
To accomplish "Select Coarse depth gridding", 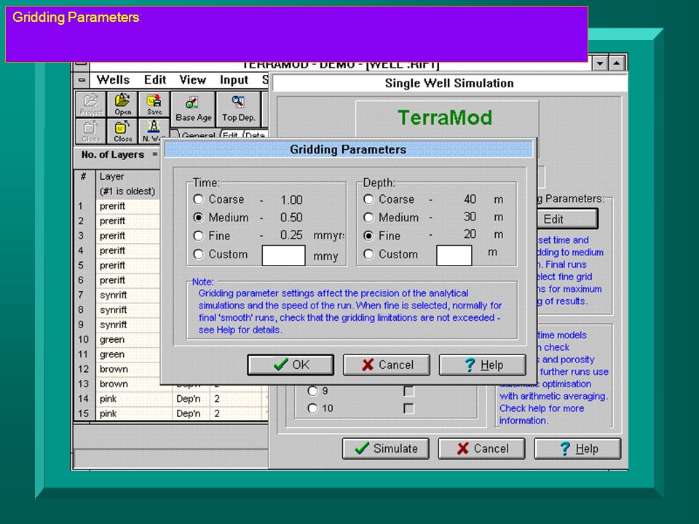I will (368, 199).
